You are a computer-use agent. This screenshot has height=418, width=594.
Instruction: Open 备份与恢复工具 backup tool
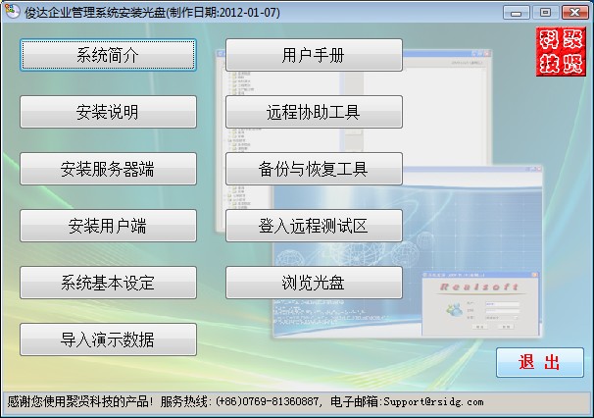[314, 169]
